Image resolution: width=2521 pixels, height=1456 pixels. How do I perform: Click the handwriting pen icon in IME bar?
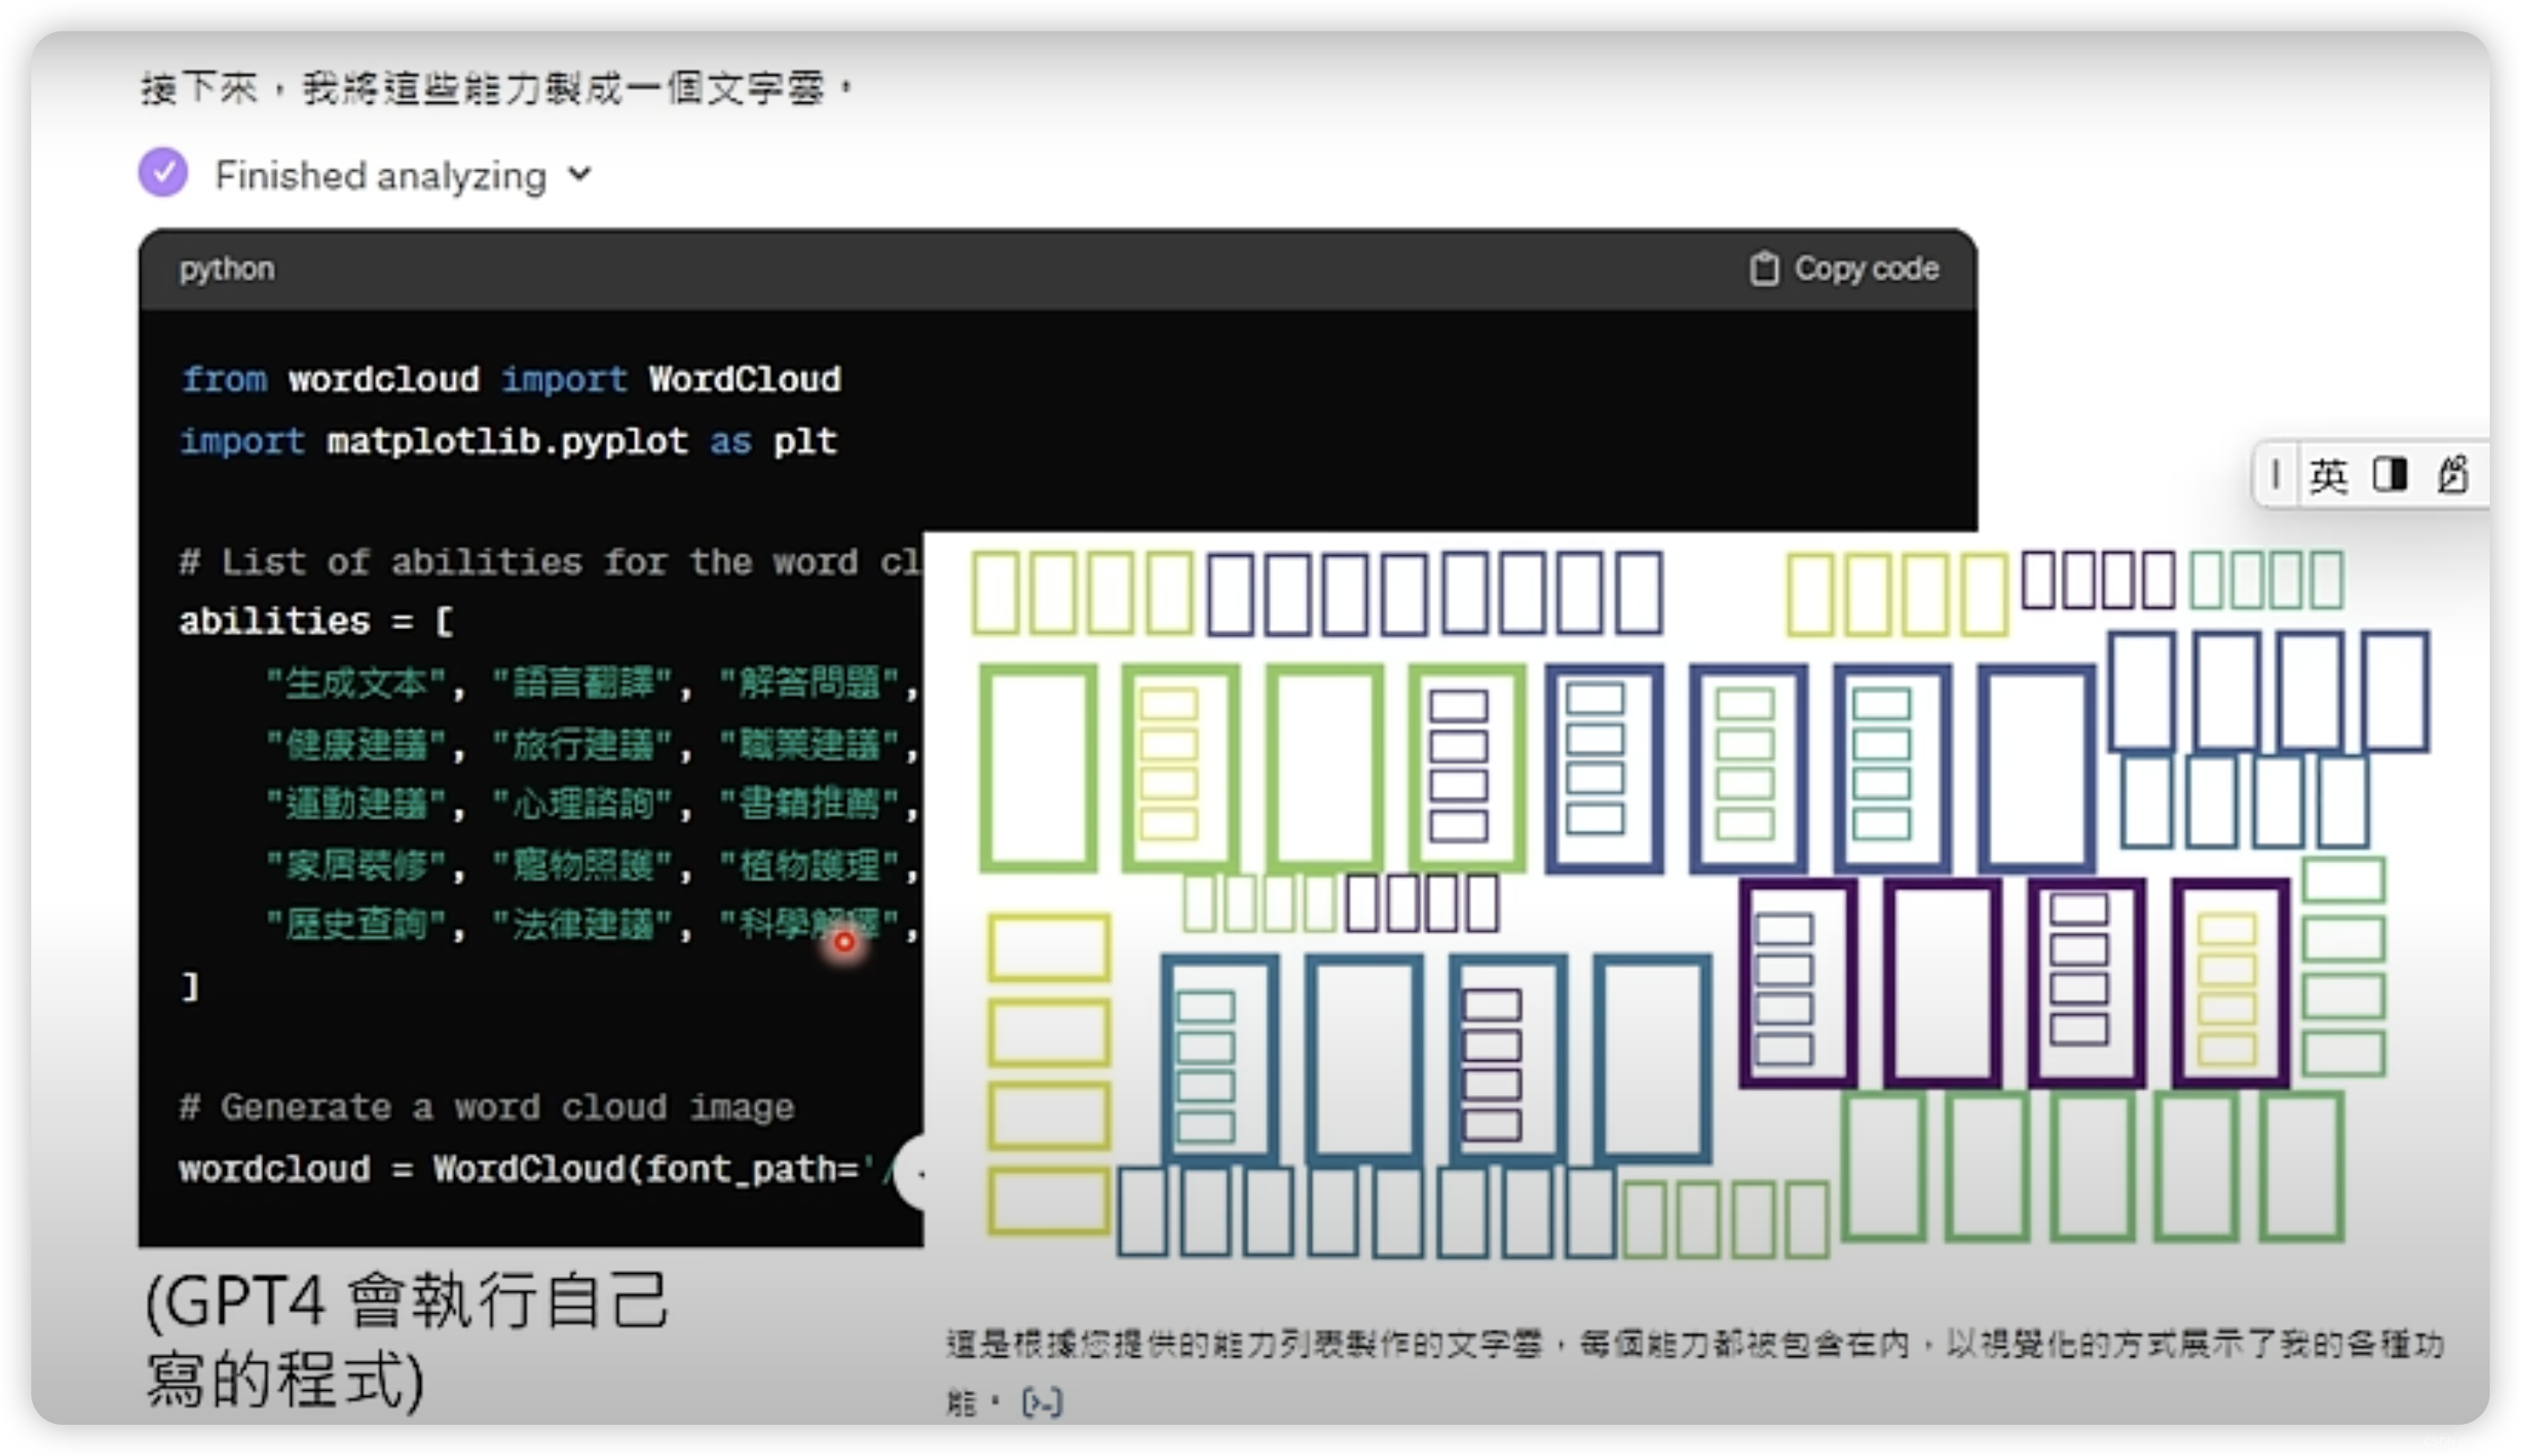pyautogui.click(x=2452, y=475)
